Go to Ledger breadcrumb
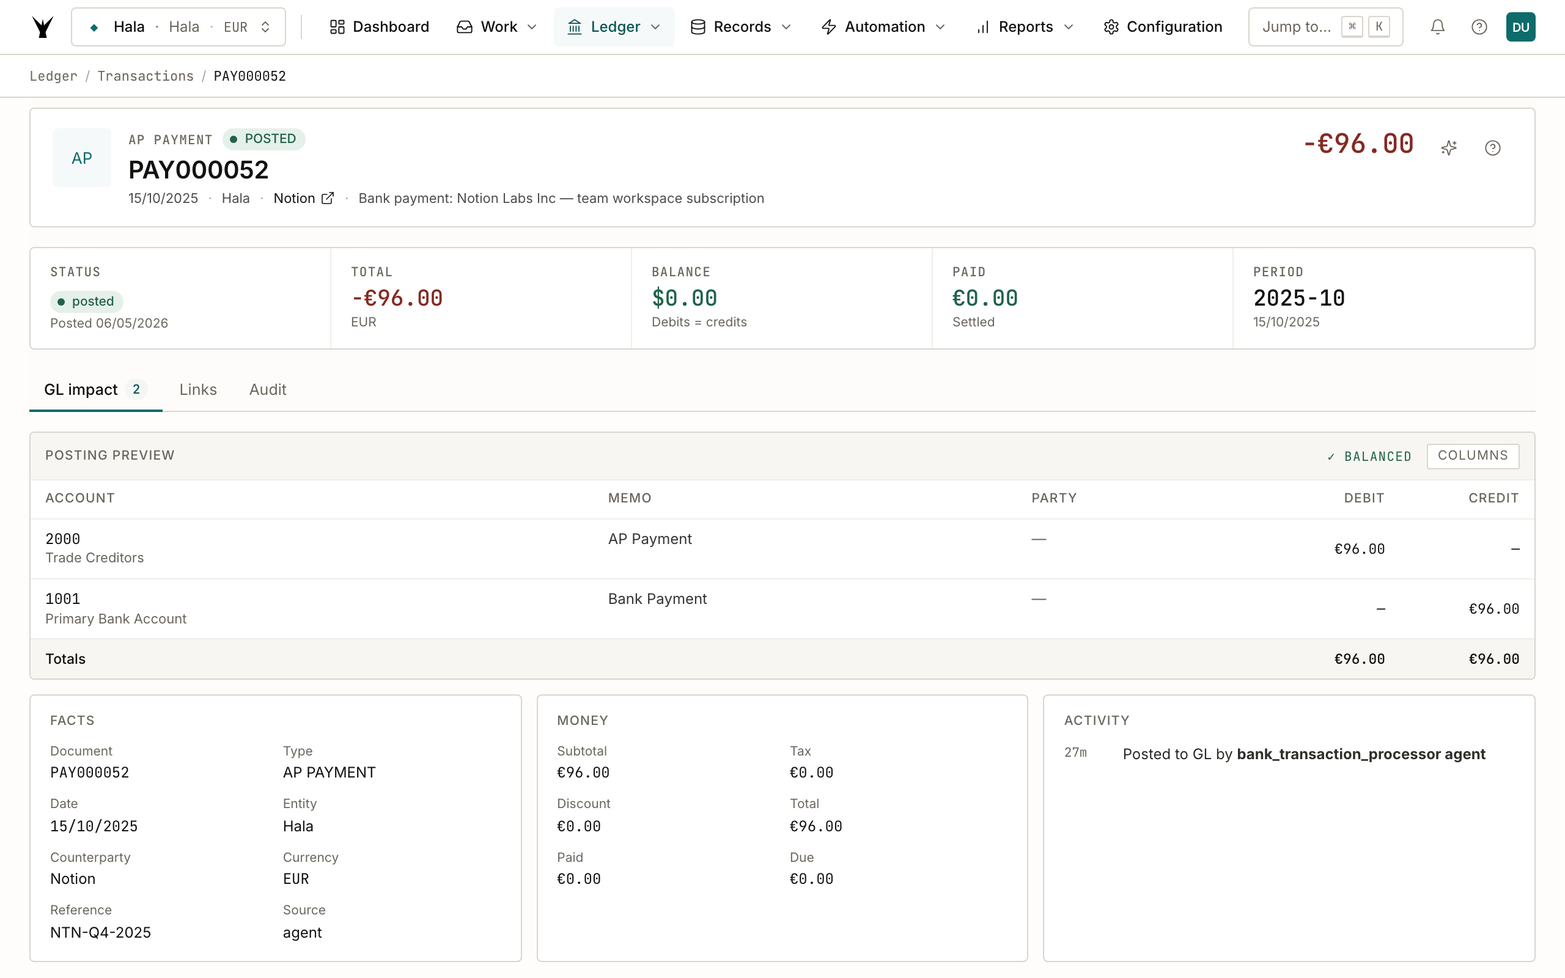This screenshot has width=1565, height=978. point(54,76)
